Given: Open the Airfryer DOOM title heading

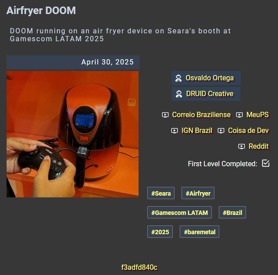Looking at the screenshot, I should (x=41, y=11).
